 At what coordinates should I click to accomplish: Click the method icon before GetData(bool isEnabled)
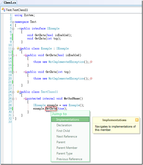click(x=25, y=55)
